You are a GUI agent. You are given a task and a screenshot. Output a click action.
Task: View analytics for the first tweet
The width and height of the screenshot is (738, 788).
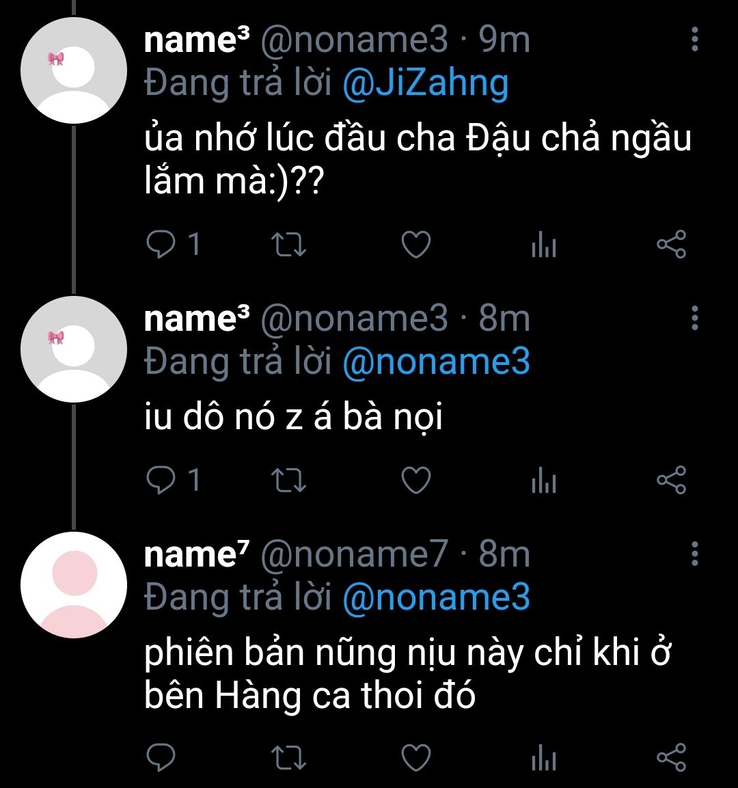click(x=544, y=245)
